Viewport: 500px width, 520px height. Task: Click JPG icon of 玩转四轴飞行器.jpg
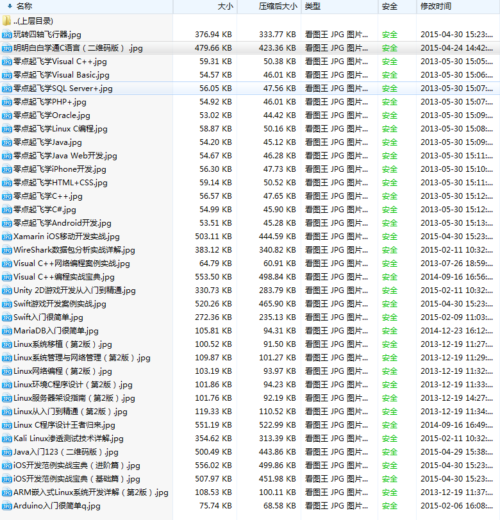(x=7, y=35)
